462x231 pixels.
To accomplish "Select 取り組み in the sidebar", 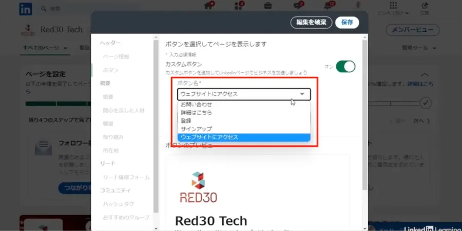I will (x=113, y=137).
